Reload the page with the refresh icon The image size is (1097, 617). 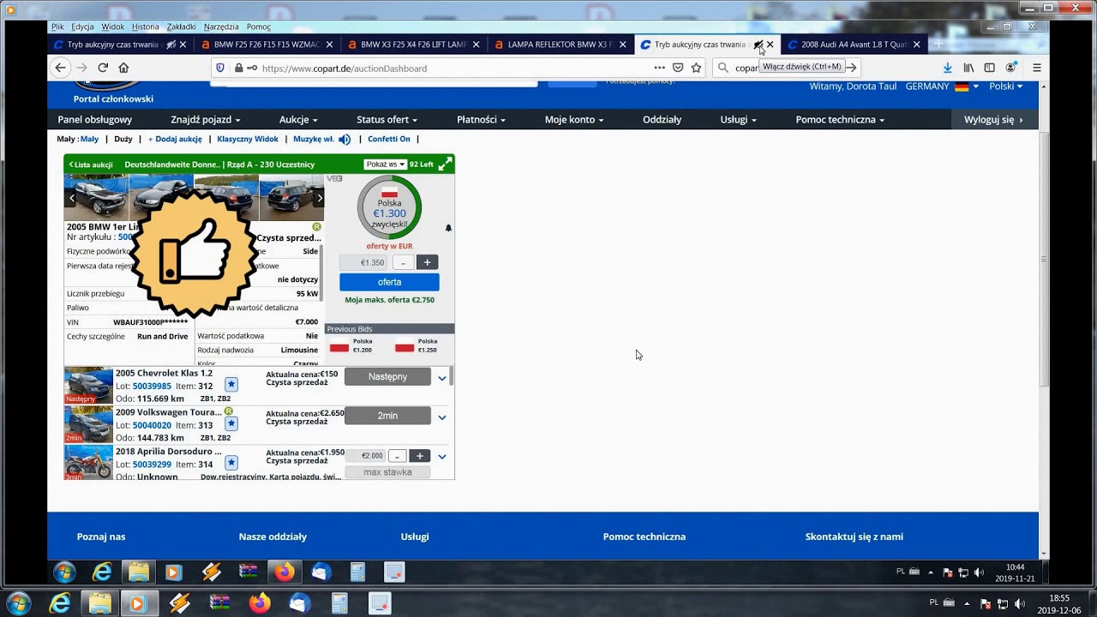pos(103,68)
